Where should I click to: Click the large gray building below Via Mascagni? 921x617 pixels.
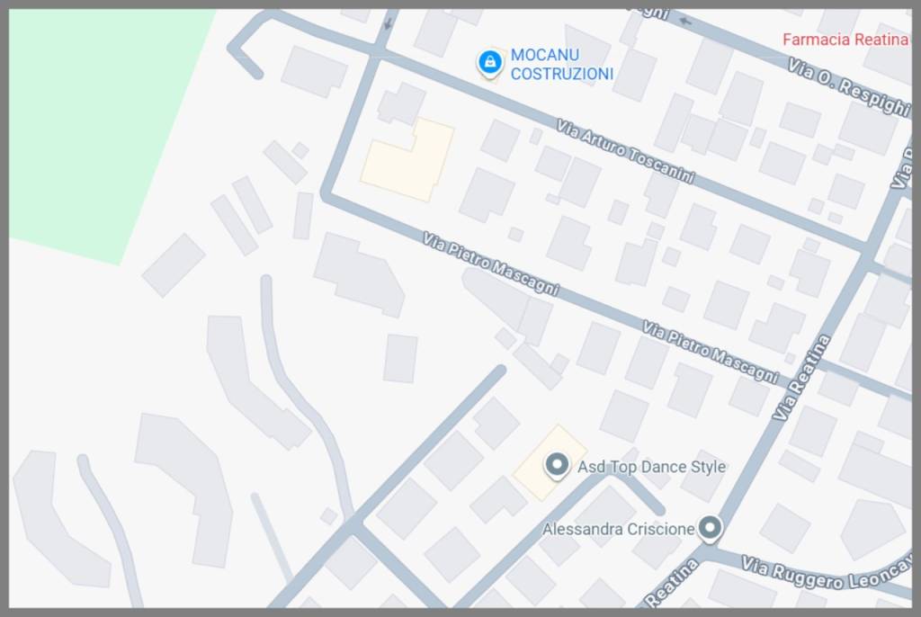coord(359,273)
